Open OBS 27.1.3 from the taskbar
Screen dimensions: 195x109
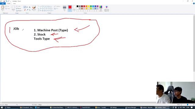tap(72, 107)
